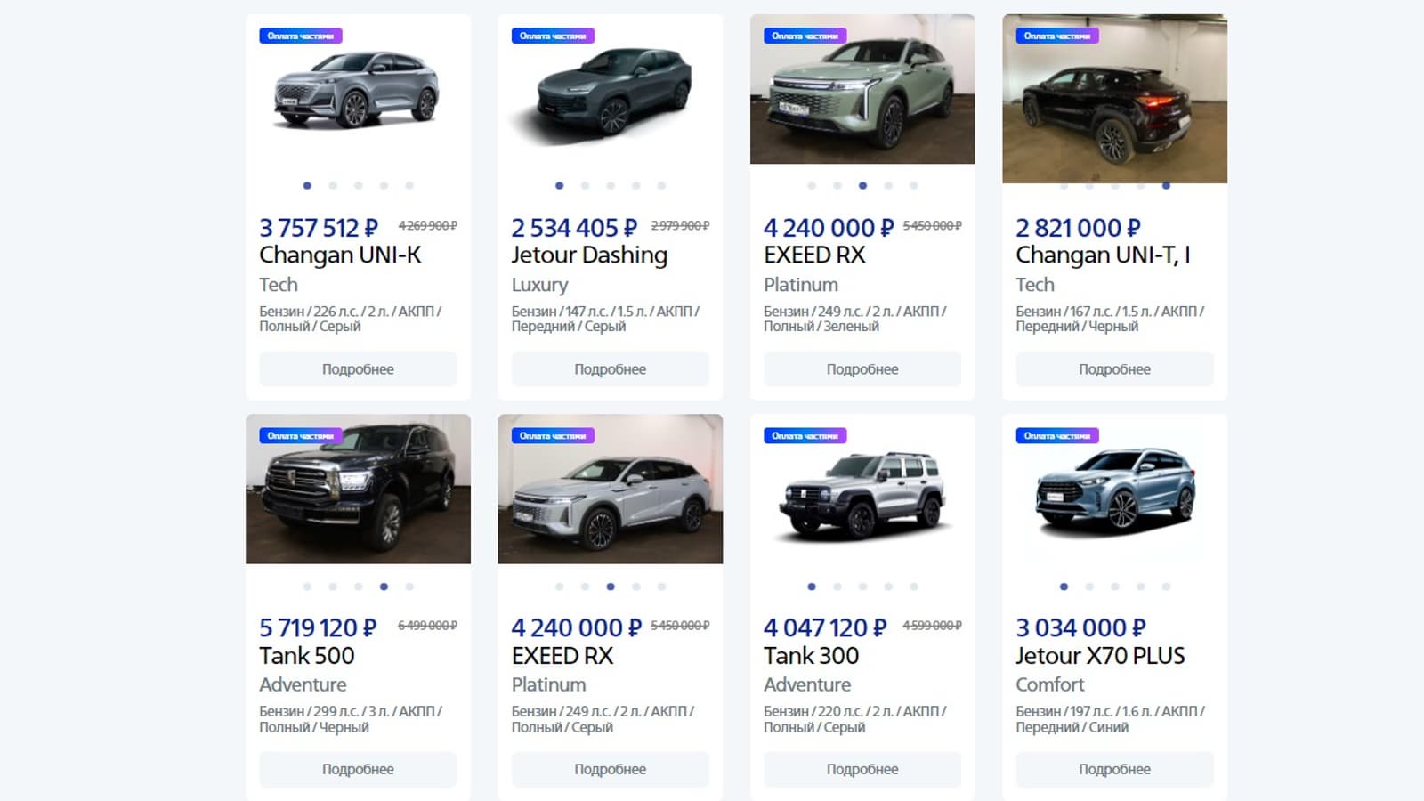Click the Tank 300 model title

coord(811,656)
